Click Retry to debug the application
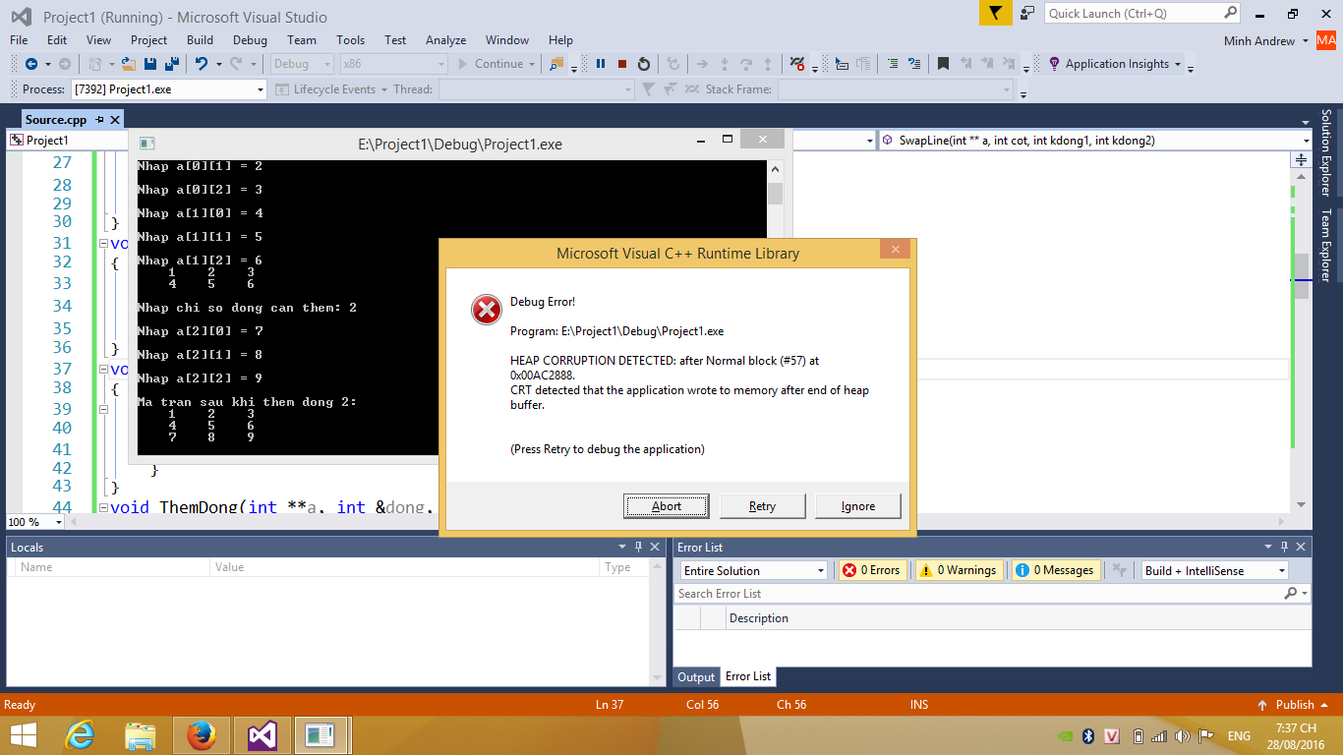The width and height of the screenshot is (1343, 755). [x=762, y=506]
